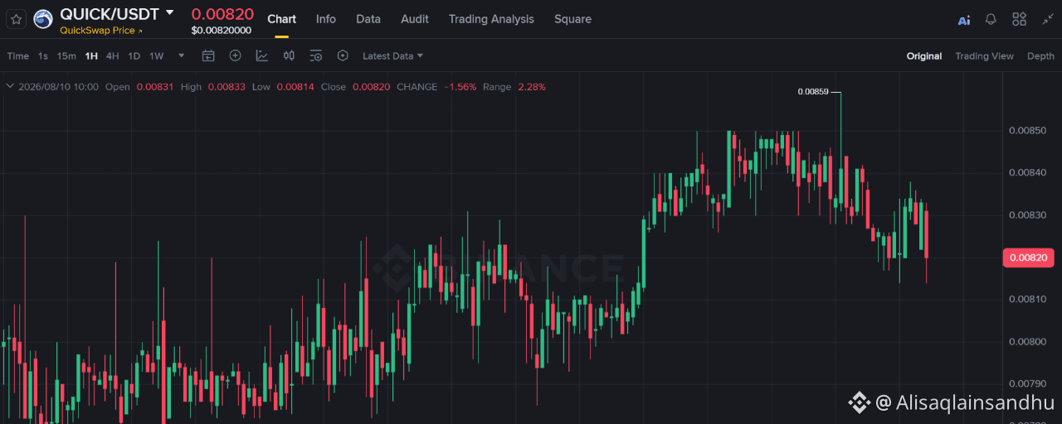Click the Open value 0.00831
The height and width of the screenshot is (424, 1062).
(x=155, y=86)
